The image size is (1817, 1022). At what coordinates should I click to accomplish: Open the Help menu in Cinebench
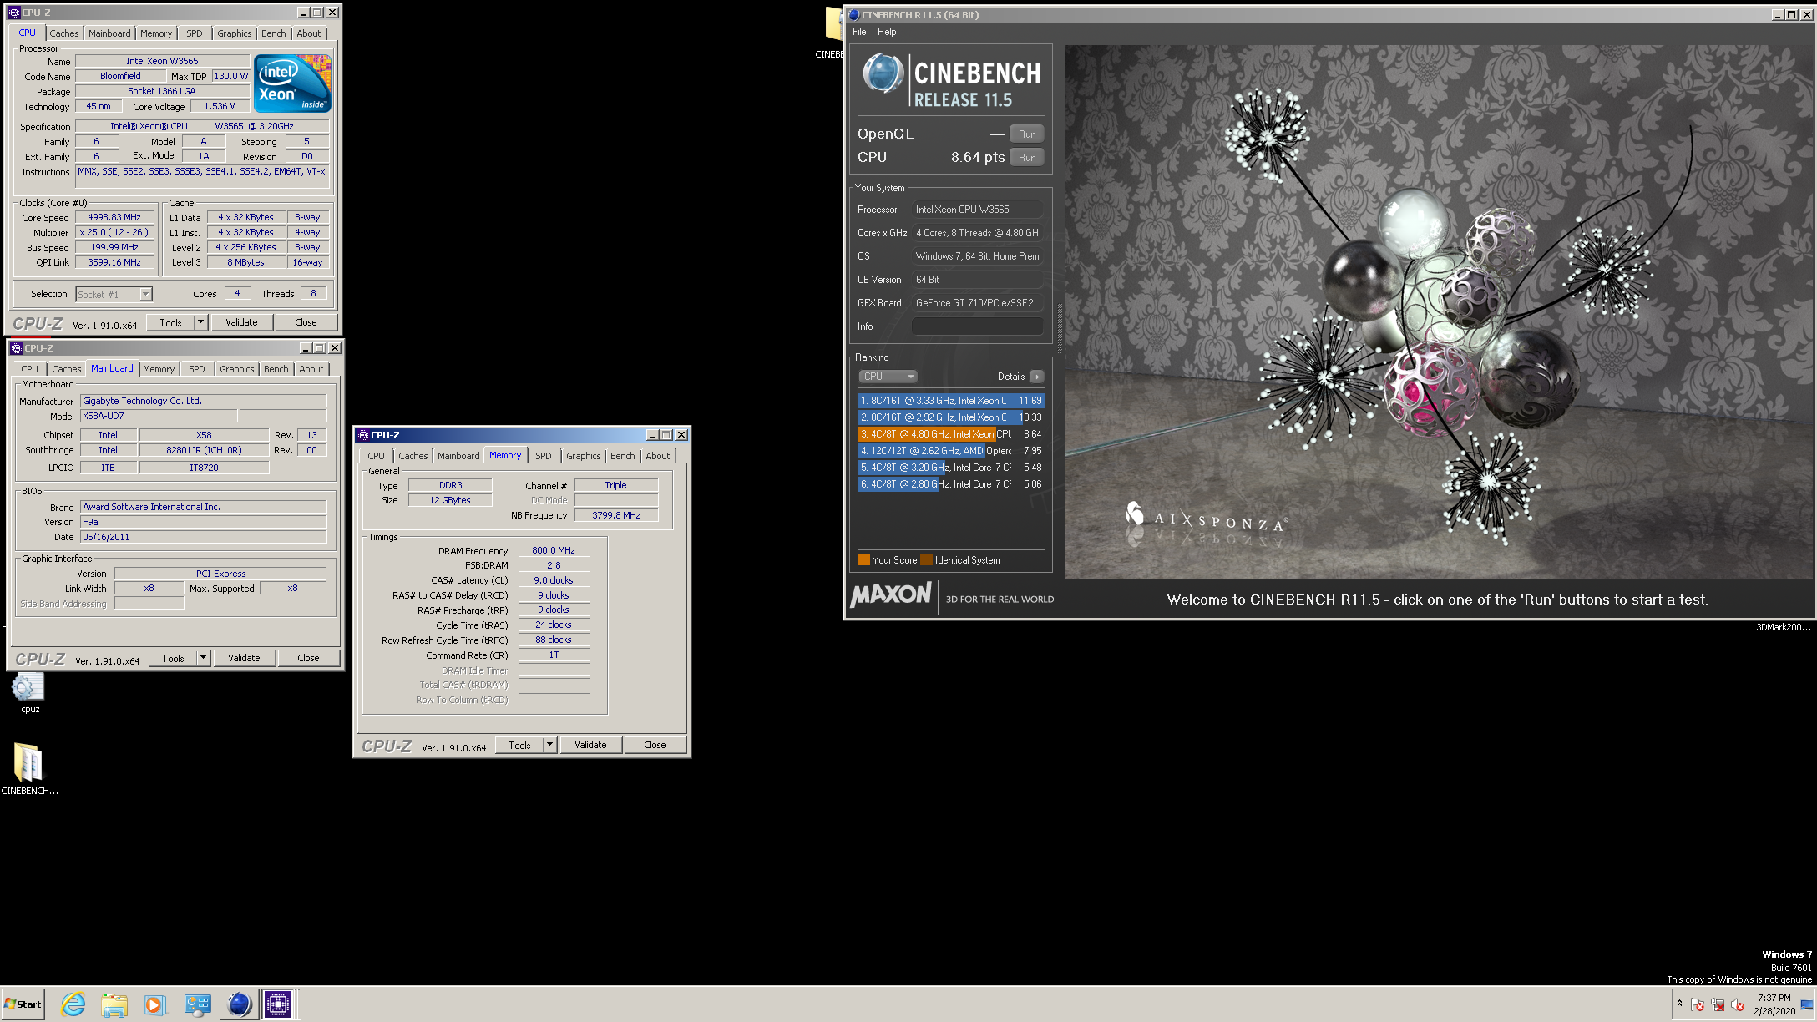tap(887, 32)
